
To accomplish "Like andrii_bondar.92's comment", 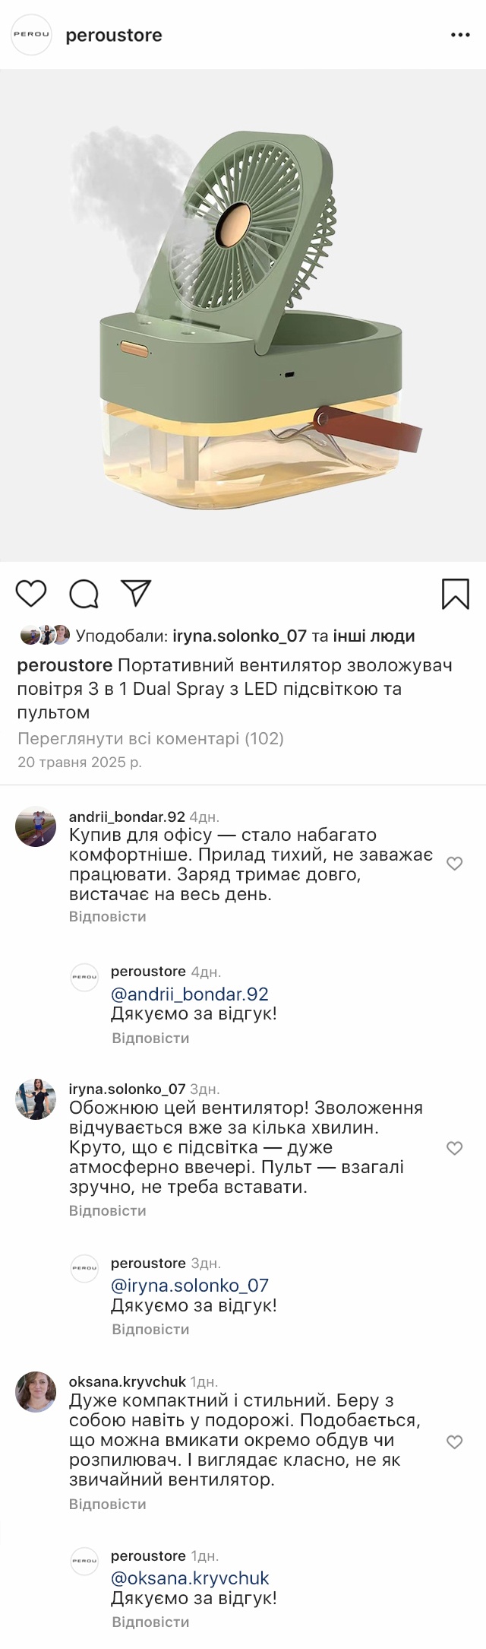I will (454, 864).
